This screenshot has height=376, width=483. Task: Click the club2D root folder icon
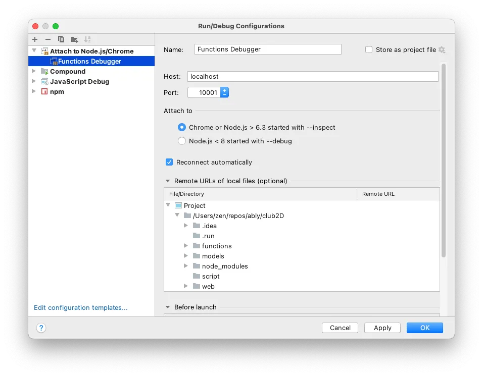point(187,216)
